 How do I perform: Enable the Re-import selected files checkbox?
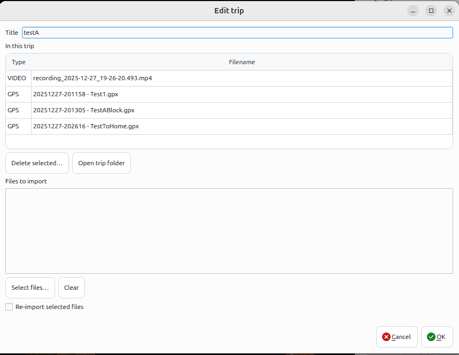pos(9,307)
